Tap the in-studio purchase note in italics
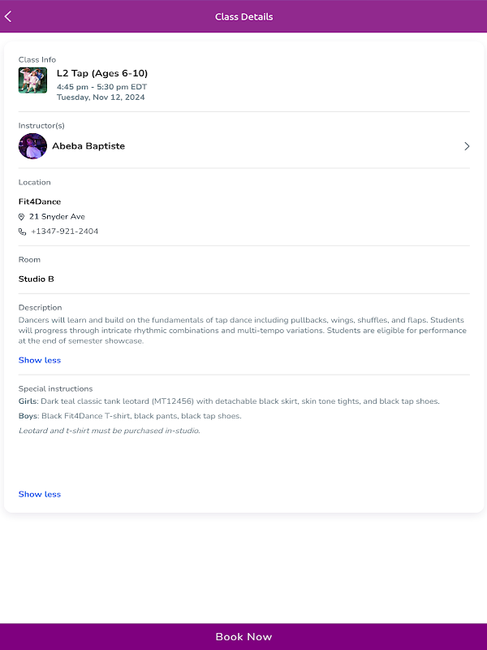The width and height of the screenshot is (487, 650). click(109, 431)
